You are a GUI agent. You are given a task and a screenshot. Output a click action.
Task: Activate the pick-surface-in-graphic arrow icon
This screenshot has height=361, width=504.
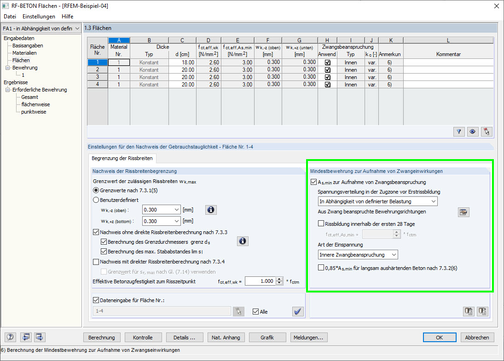pyautogui.click(x=487, y=132)
